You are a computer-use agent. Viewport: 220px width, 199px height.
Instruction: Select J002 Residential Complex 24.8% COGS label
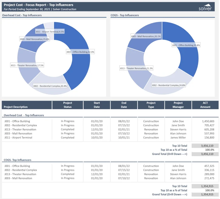168,85
